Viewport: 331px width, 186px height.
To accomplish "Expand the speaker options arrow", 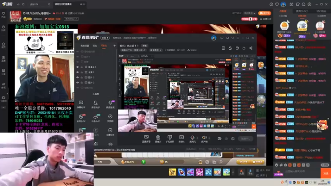I will coord(209,138).
